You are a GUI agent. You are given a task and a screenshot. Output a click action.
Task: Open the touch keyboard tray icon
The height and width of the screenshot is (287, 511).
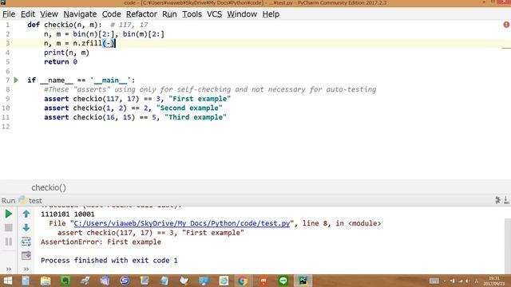click(x=434, y=281)
